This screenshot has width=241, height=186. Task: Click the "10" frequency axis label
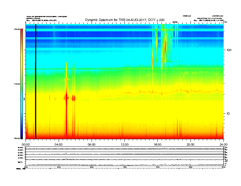click(228, 114)
